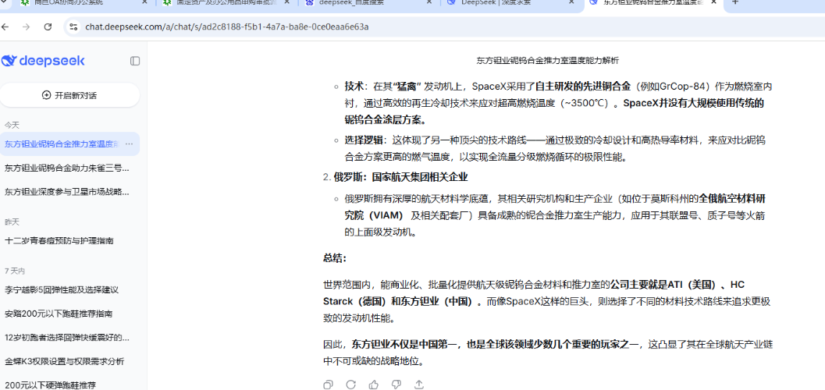Click the heading 俄罗斯:国家航天集团相关企业
The width and height of the screenshot is (825, 390).
(401, 177)
